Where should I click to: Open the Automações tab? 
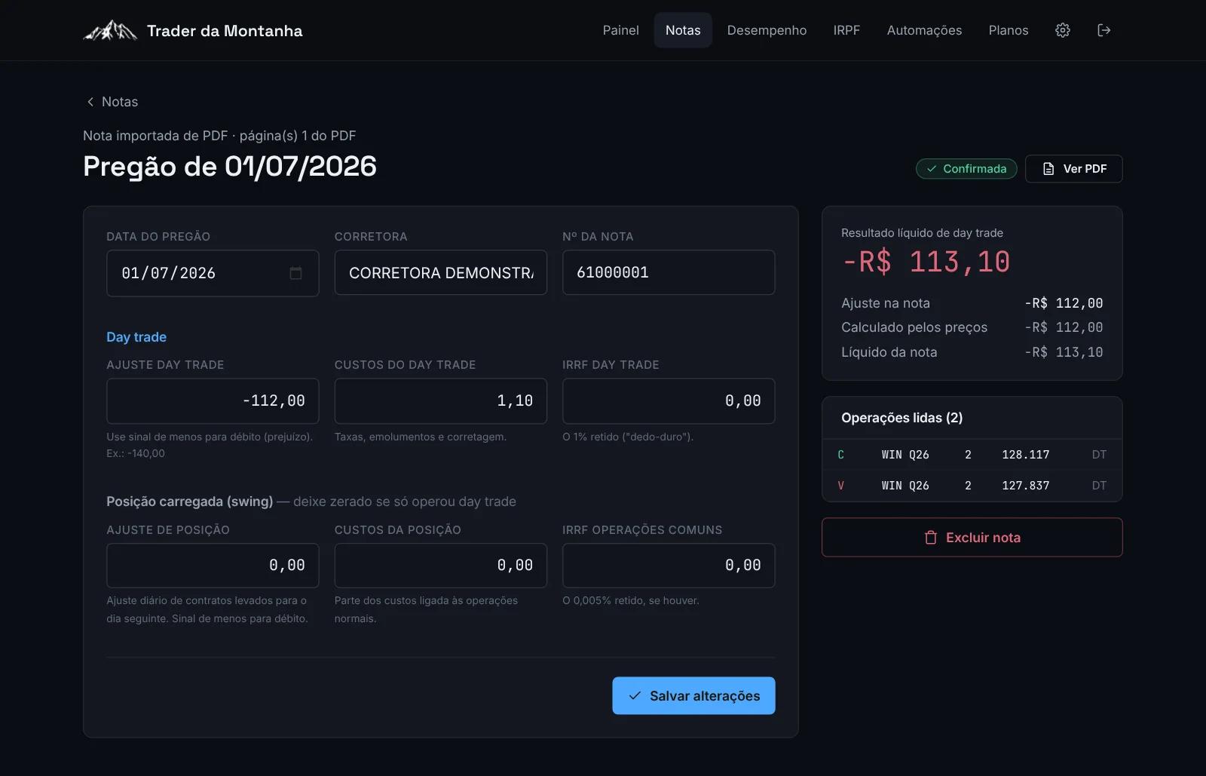click(x=924, y=30)
